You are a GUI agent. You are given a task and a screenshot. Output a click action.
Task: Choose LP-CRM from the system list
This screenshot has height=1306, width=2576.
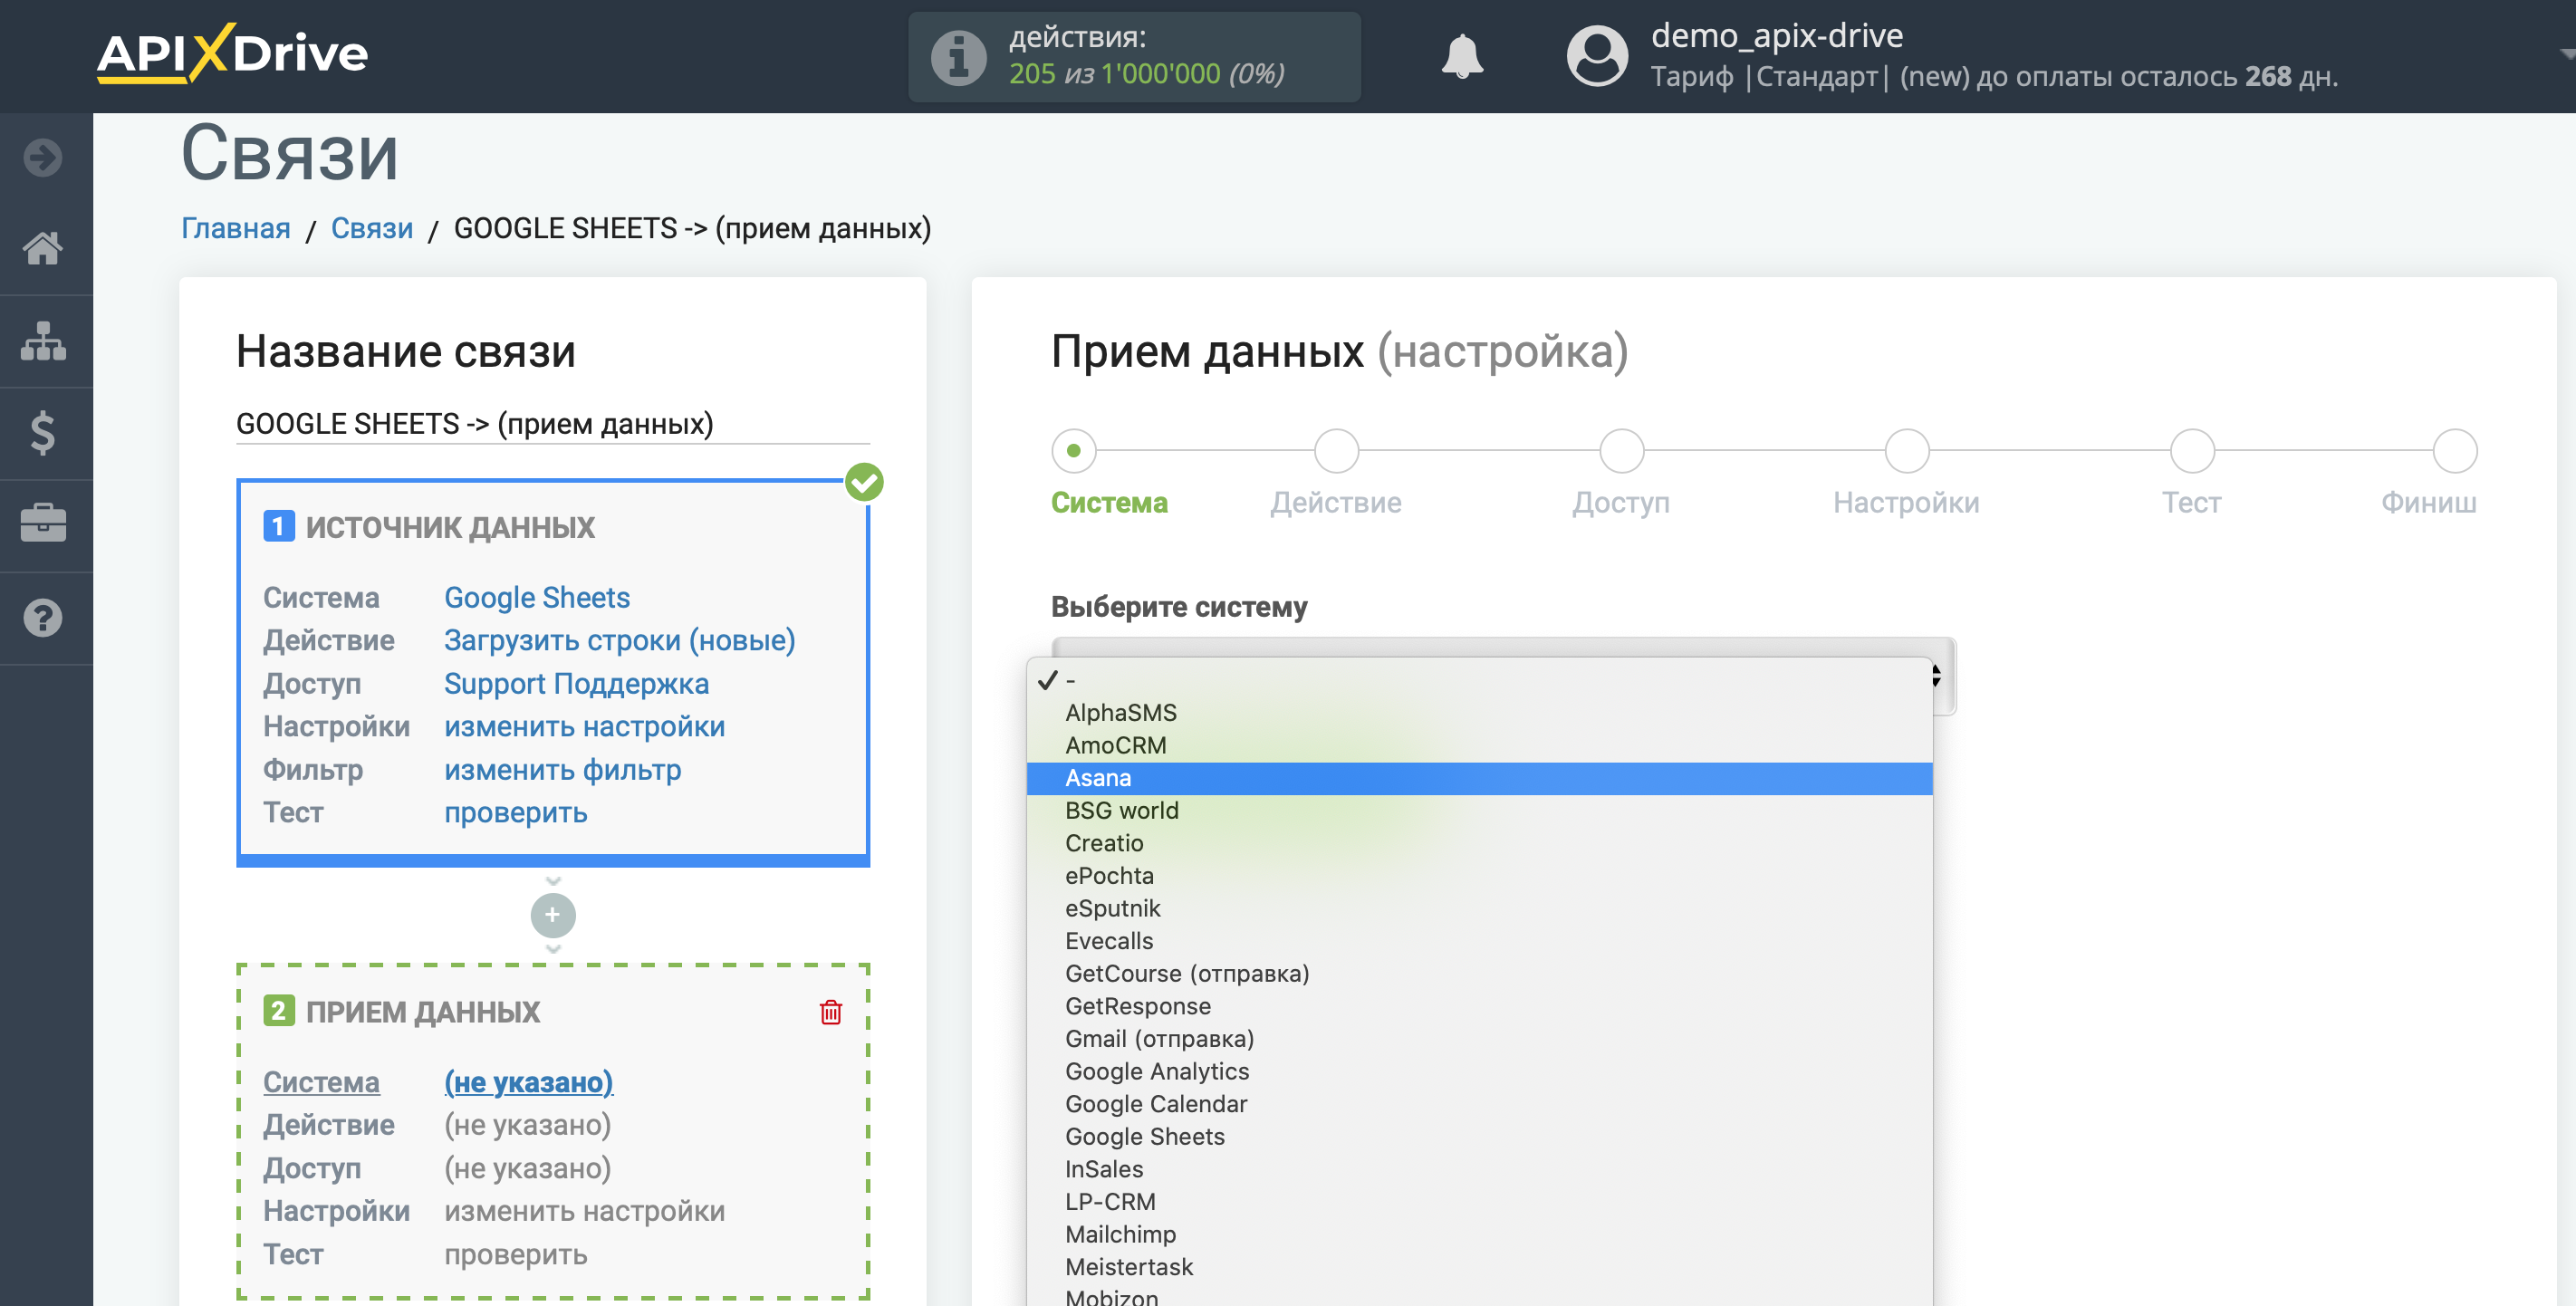(1479, 1202)
